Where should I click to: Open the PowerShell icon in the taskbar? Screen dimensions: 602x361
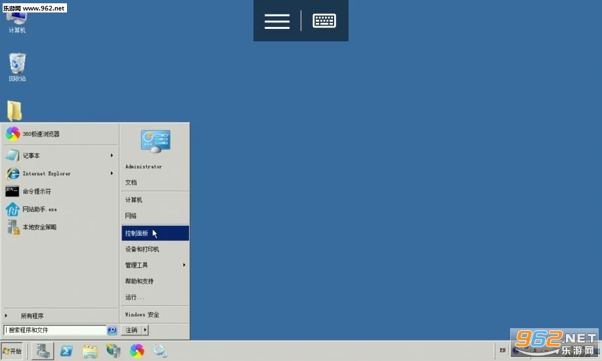(66, 351)
